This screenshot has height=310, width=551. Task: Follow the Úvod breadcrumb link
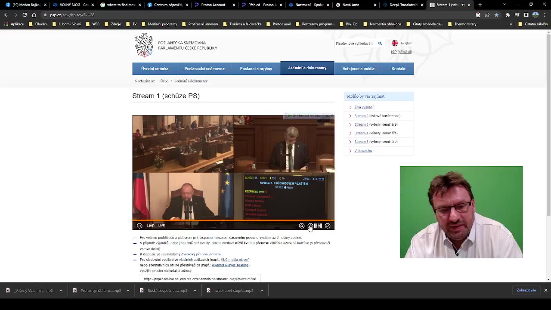pos(164,81)
